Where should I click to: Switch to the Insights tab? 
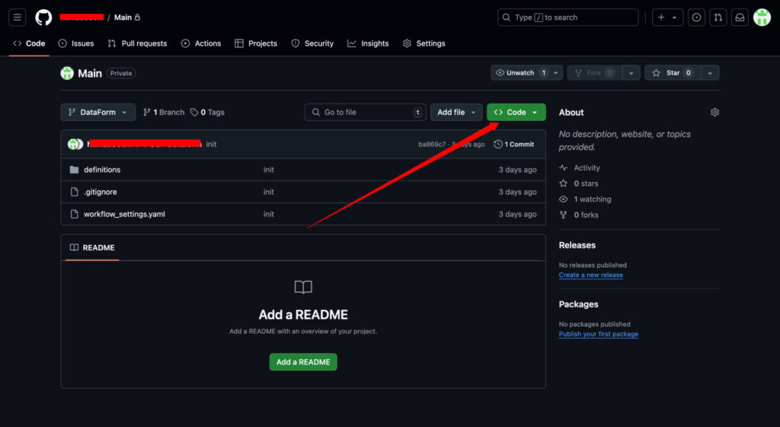tap(368, 43)
